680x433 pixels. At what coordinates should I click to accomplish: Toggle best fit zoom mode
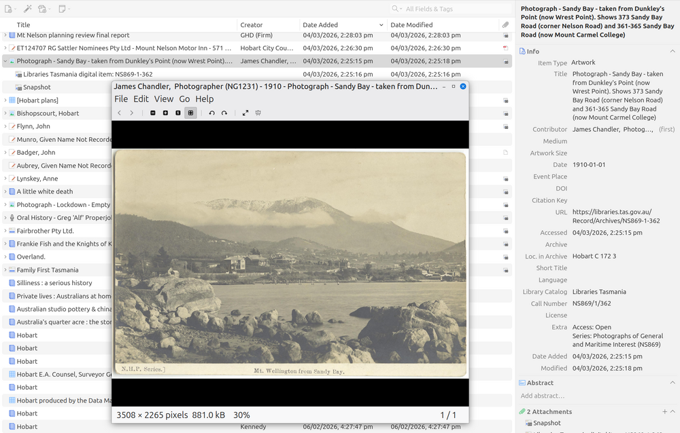[190, 113]
